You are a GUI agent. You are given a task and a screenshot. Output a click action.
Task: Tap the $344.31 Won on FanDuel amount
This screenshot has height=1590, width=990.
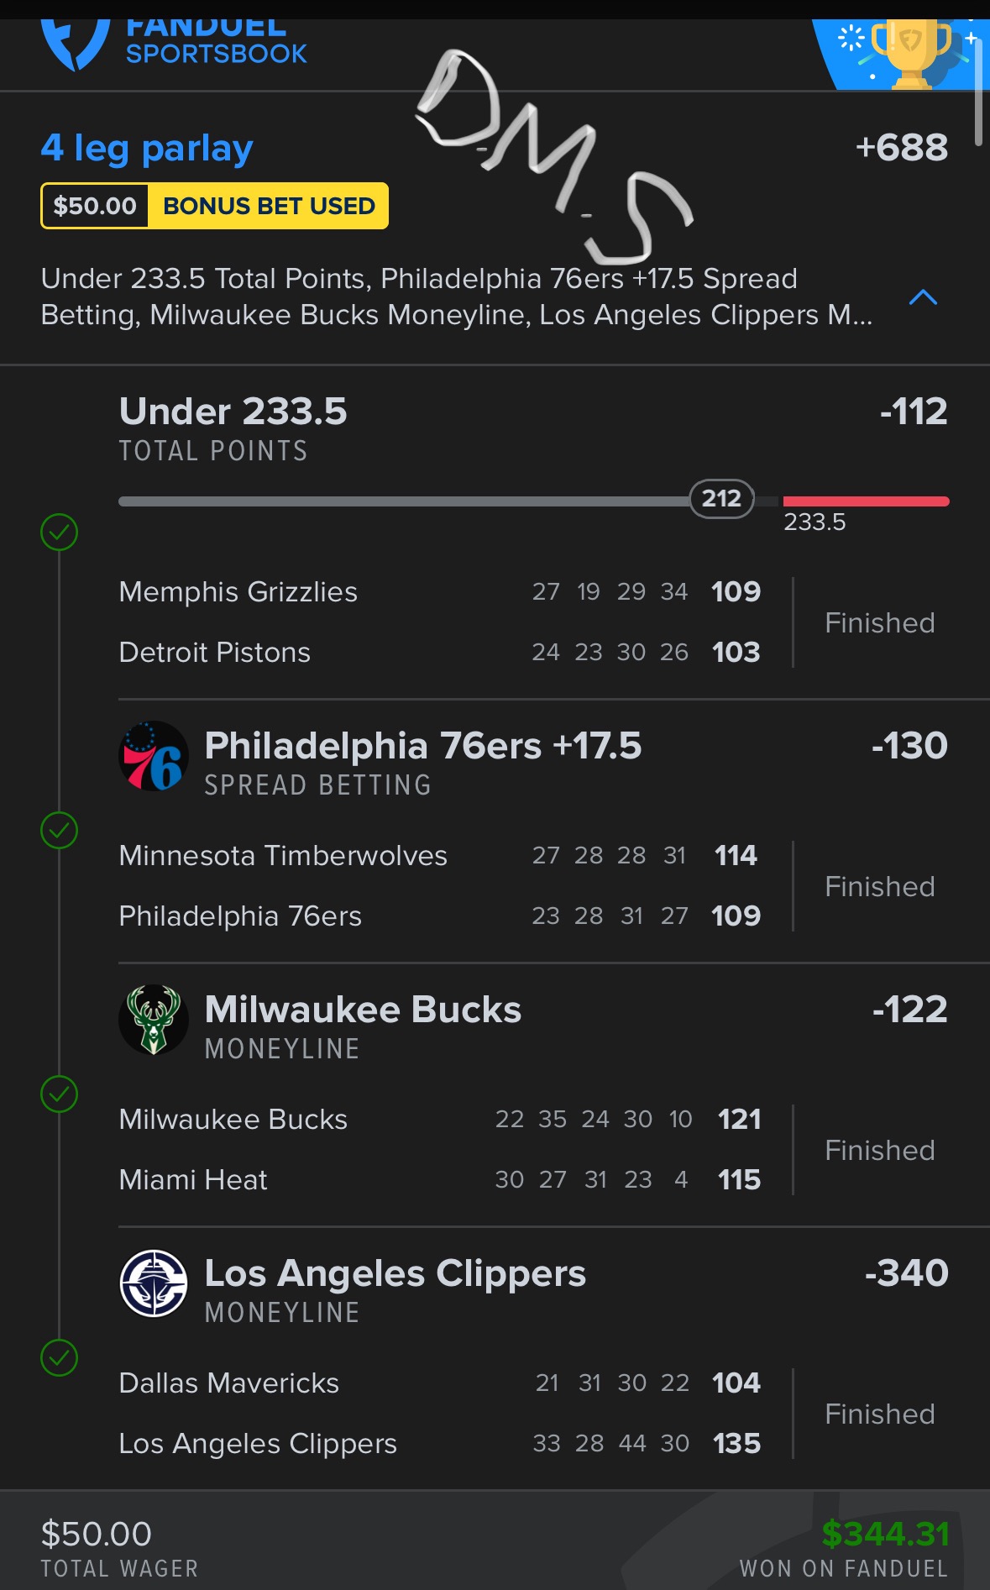(x=885, y=1535)
